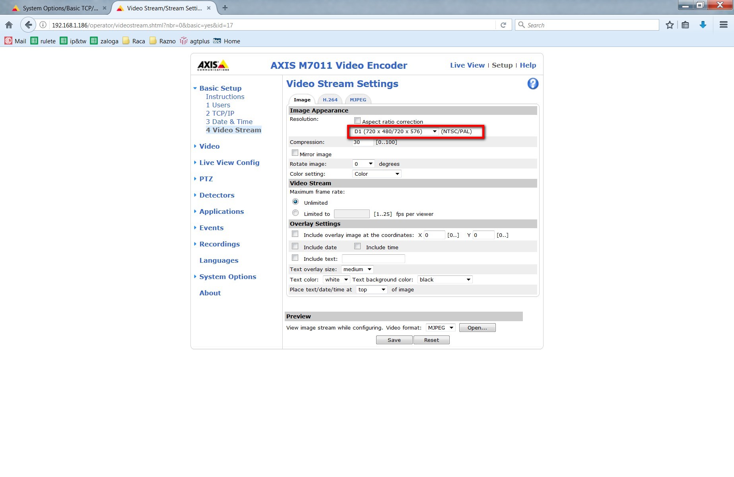Click the overlay X coordinate field
The image size is (734, 477).
(434, 235)
